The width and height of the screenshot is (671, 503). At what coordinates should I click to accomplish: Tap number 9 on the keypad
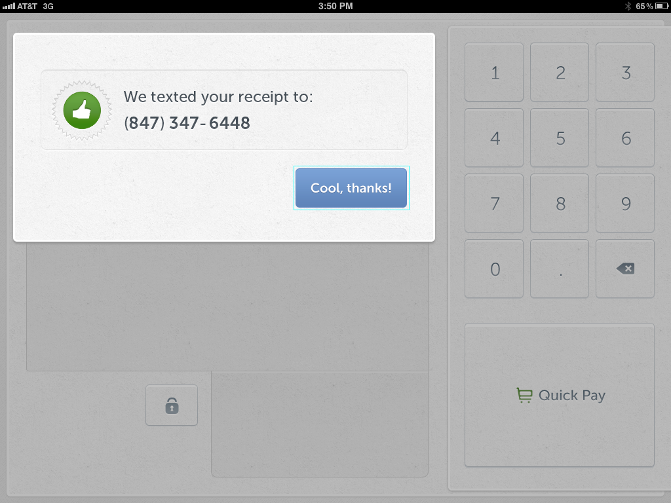[624, 203]
